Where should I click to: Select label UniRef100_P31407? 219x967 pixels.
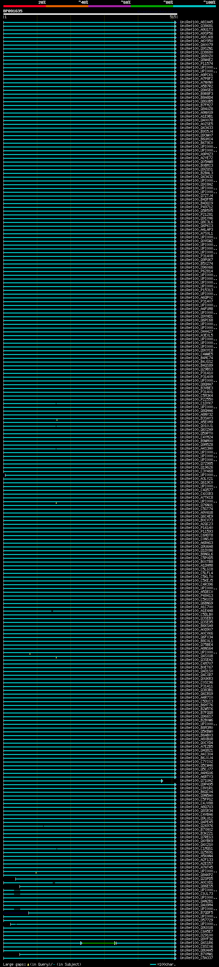pos(196,302)
